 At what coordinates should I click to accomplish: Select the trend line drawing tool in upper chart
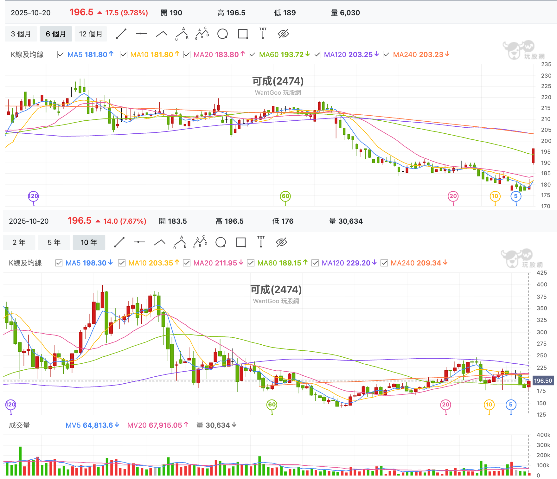click(x=121, y=34)
